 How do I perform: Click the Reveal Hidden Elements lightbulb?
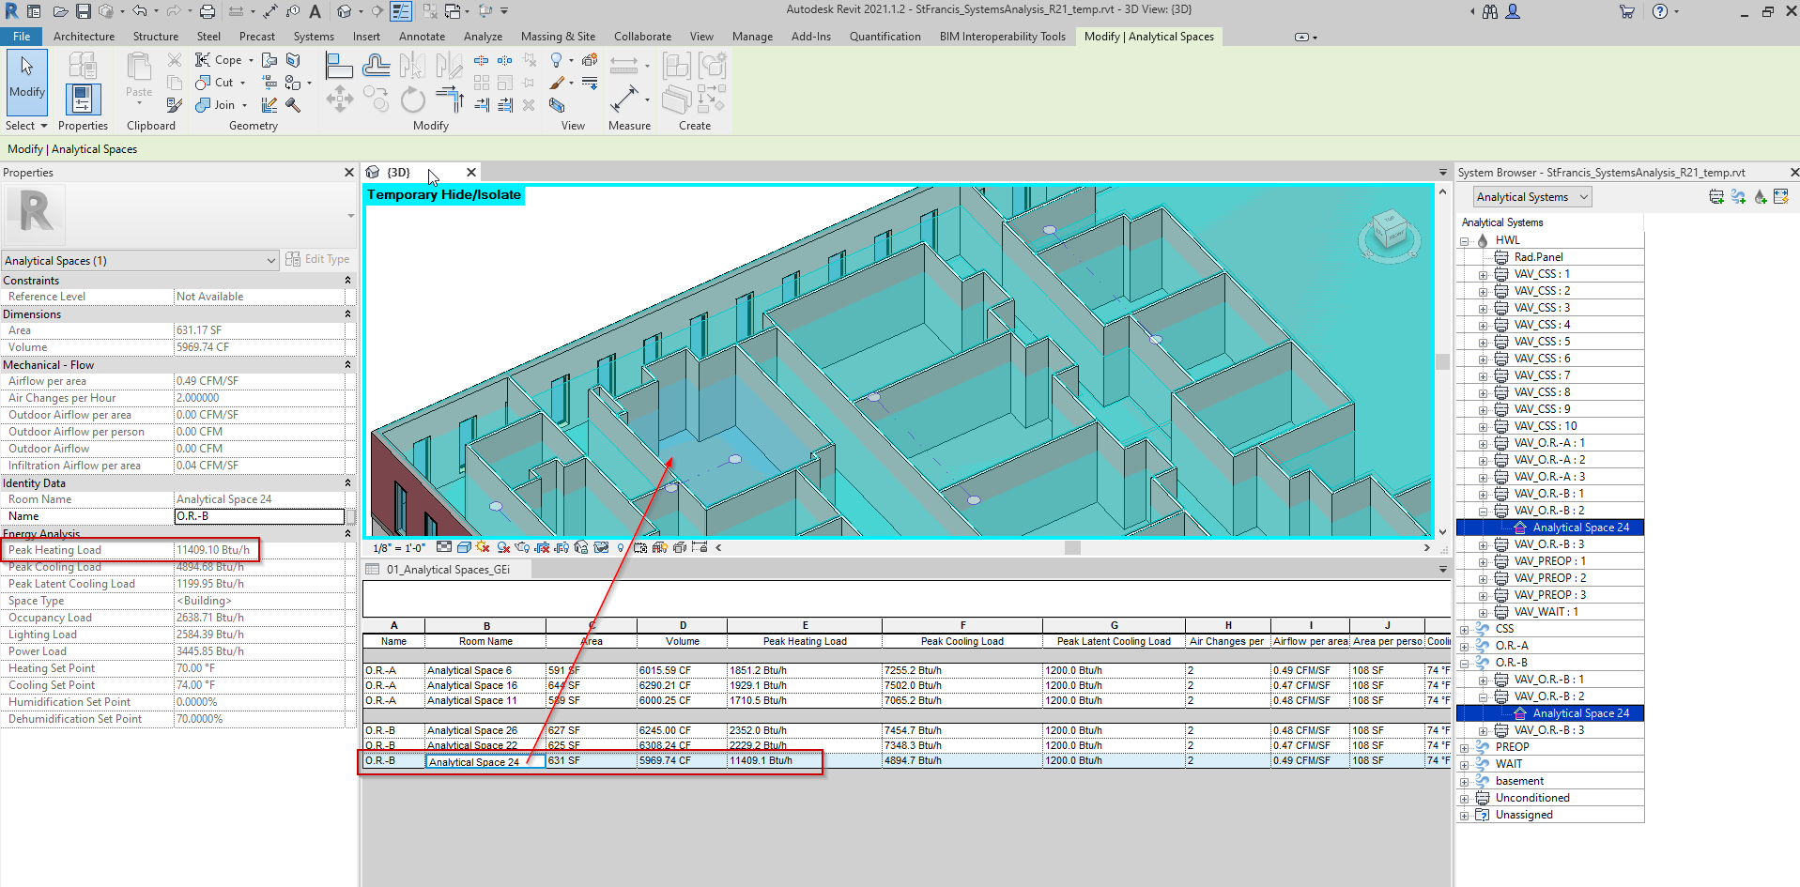[621, 547]
